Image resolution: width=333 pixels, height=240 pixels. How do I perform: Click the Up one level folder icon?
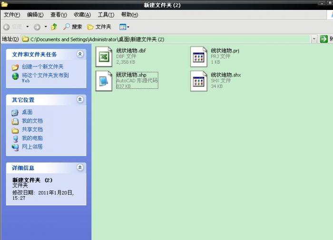[x=54, y=27]
